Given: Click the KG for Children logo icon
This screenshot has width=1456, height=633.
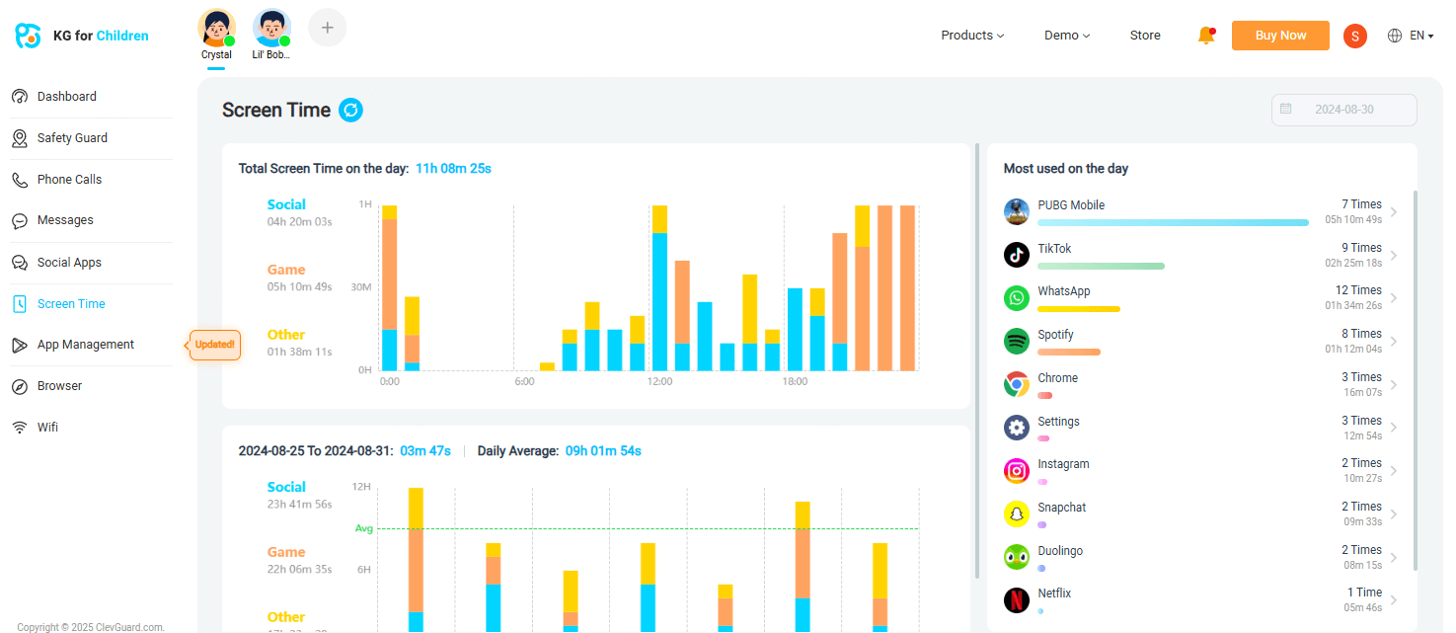Looking at the screenshot, I should tap(28, 36).
